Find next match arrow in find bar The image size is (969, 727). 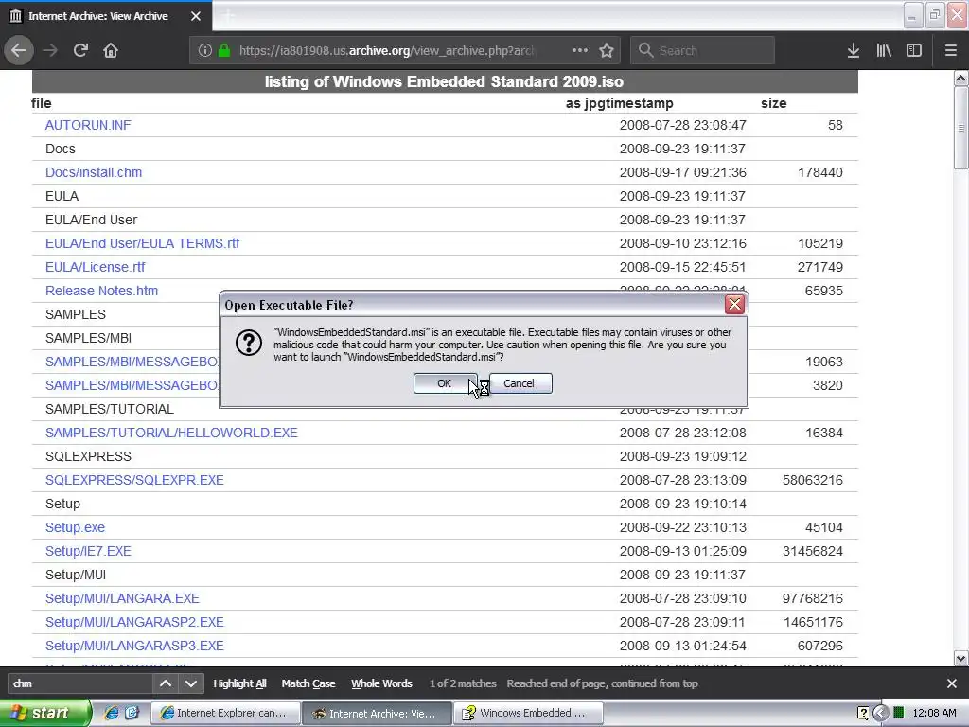pos(191,683)
